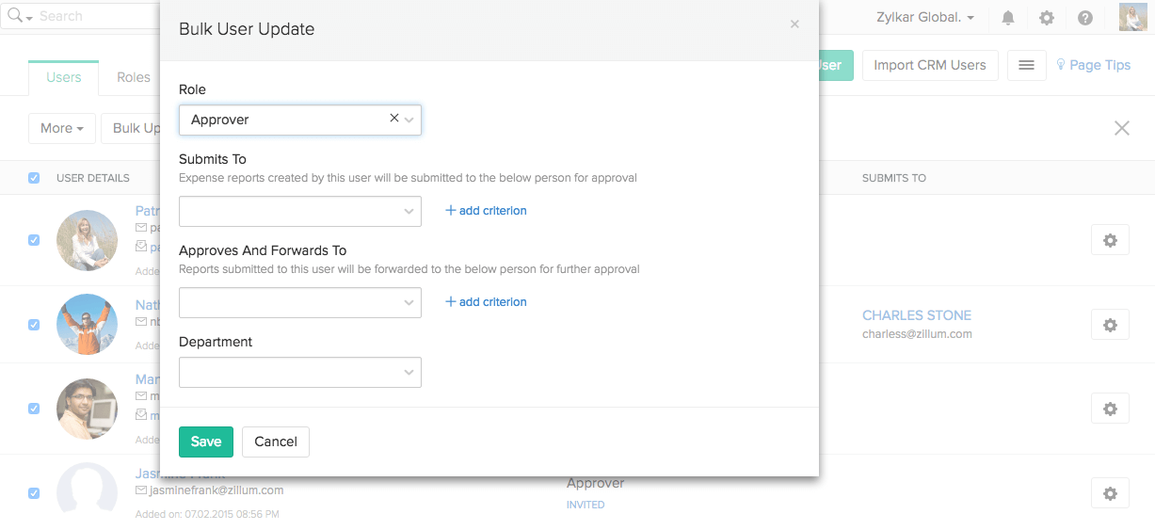Switch to the Users tab

tap(64, 77)
